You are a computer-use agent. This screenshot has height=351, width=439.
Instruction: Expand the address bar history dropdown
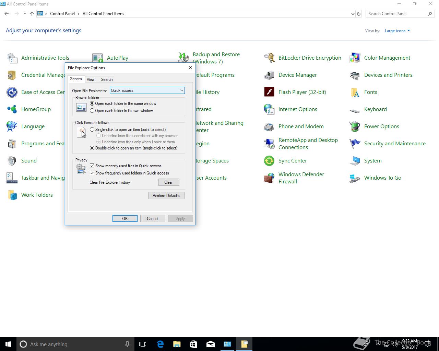pyautogui.click(x=353, y=14)
